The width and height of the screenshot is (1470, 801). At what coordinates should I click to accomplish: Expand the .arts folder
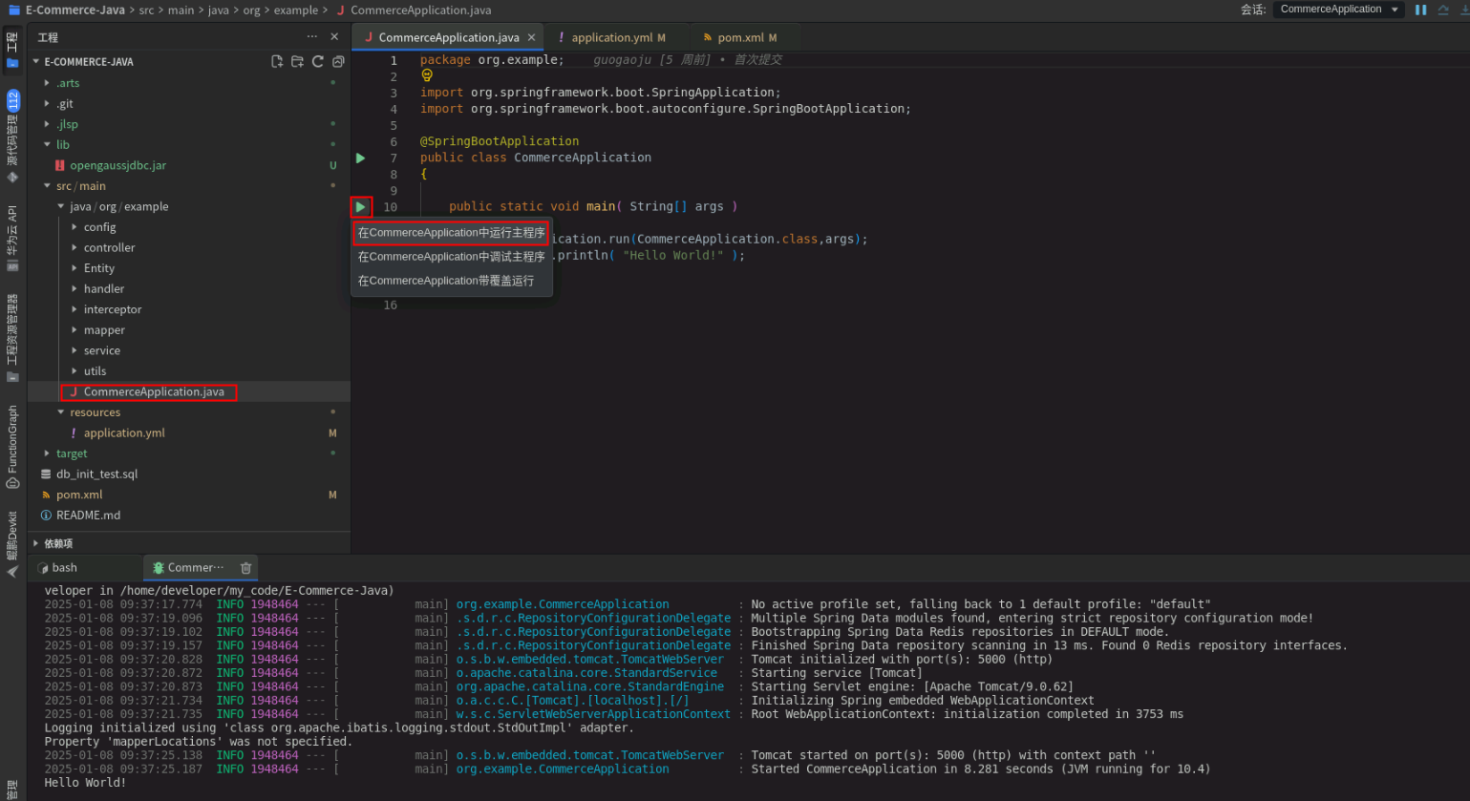click(x=47, y=83)
